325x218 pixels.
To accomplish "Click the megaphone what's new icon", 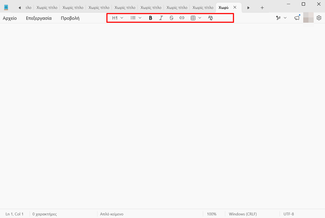I will tap(297, 18).
